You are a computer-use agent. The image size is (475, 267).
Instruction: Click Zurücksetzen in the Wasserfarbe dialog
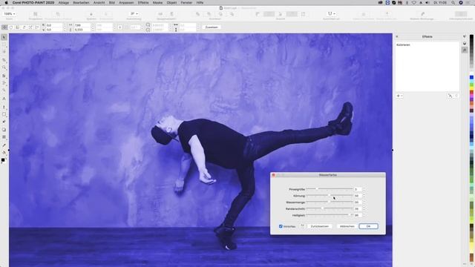point(320,226)
